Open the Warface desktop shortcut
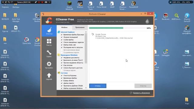 click(80, 5)
